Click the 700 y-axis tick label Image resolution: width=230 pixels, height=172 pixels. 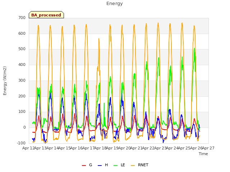pyautogui.click(x=22, y=18)
